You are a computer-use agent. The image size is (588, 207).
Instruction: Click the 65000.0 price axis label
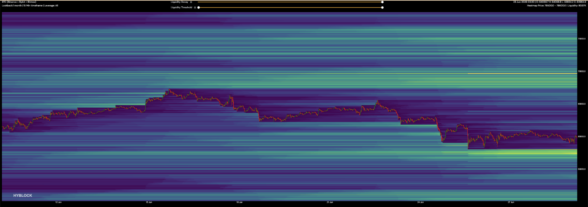(x=582, y=104)
